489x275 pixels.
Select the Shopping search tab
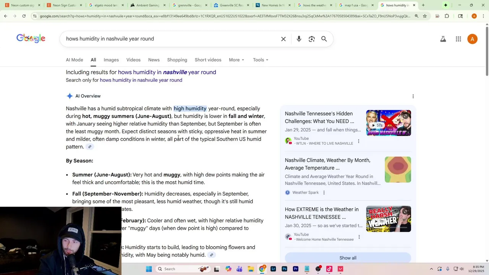click(177, 60)
